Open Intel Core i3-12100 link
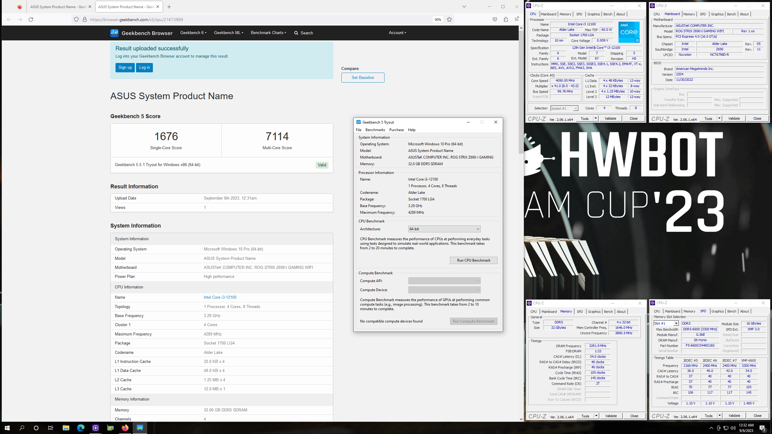Screen dimensions: 772x434 [x=220, y=297]
